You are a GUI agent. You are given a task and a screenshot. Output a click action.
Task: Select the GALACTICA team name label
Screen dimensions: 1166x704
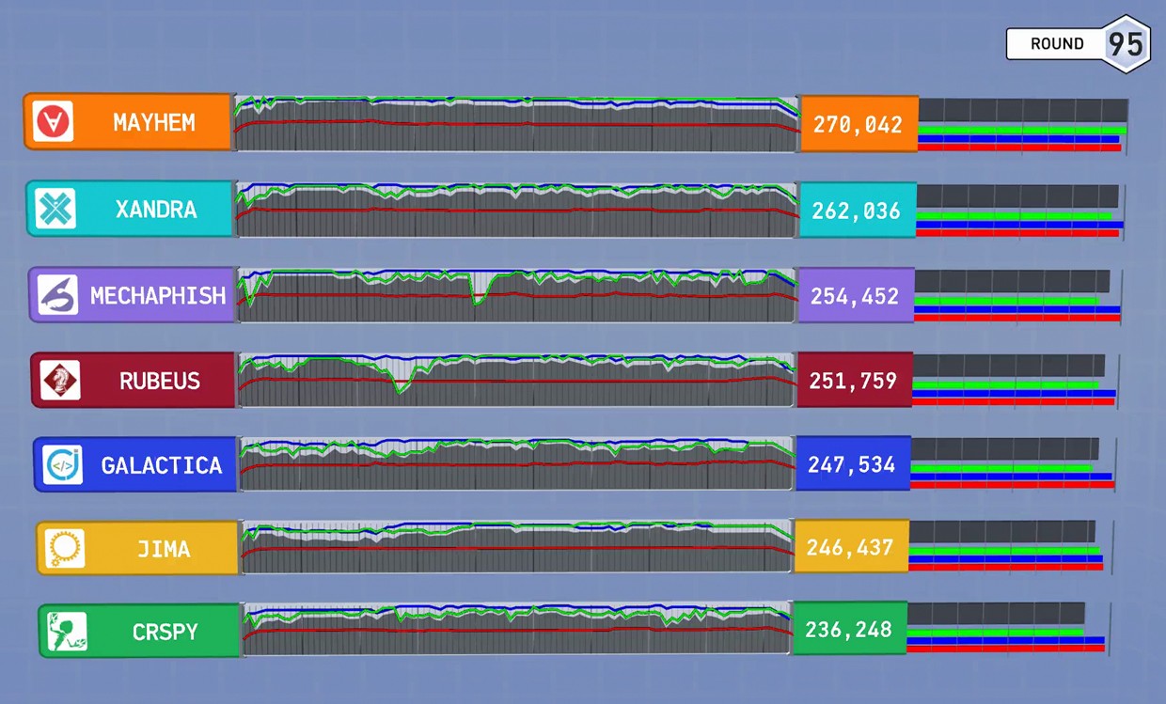click(162, 465)
